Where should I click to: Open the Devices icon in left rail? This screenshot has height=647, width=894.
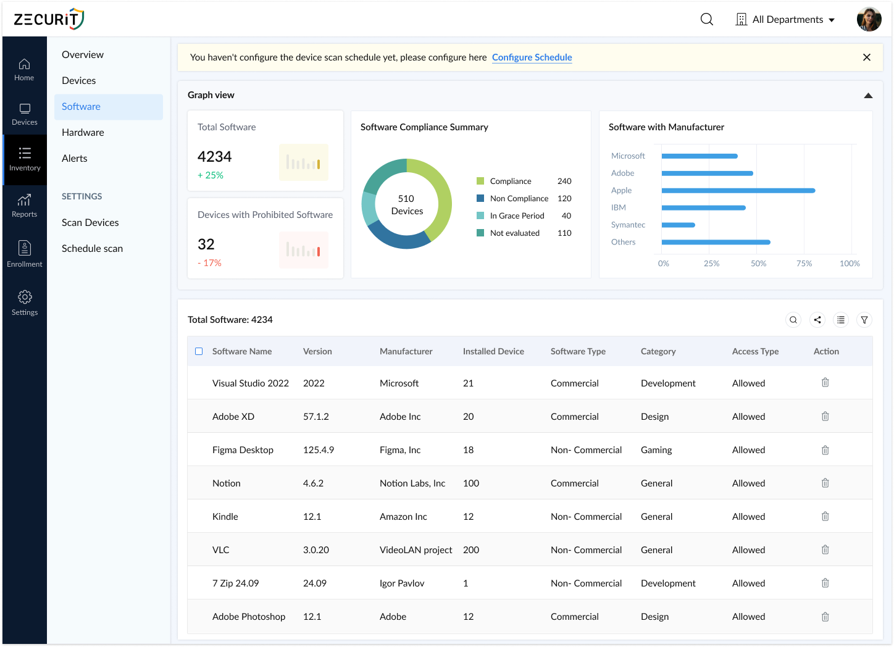coord(24,114)
